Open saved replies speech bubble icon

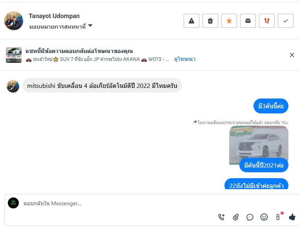pos(250,217)
